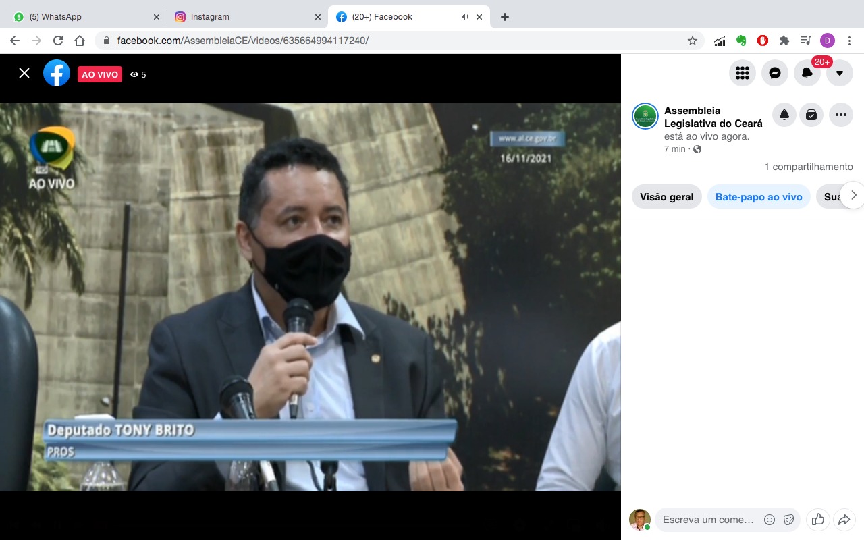The height and width of the screenshot is (540, 864).
Task: Close the video viewer with the X
Action: click(x=24, y=73)
